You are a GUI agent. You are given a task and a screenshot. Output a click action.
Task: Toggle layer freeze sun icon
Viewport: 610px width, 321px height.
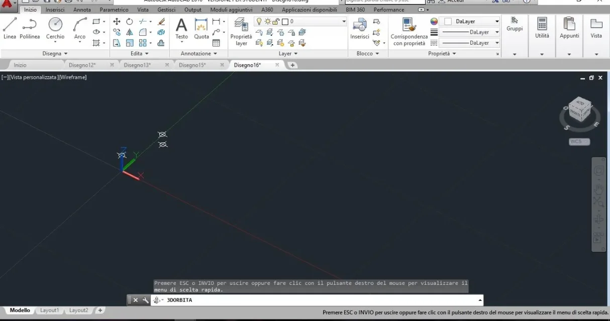pos(267,22)
